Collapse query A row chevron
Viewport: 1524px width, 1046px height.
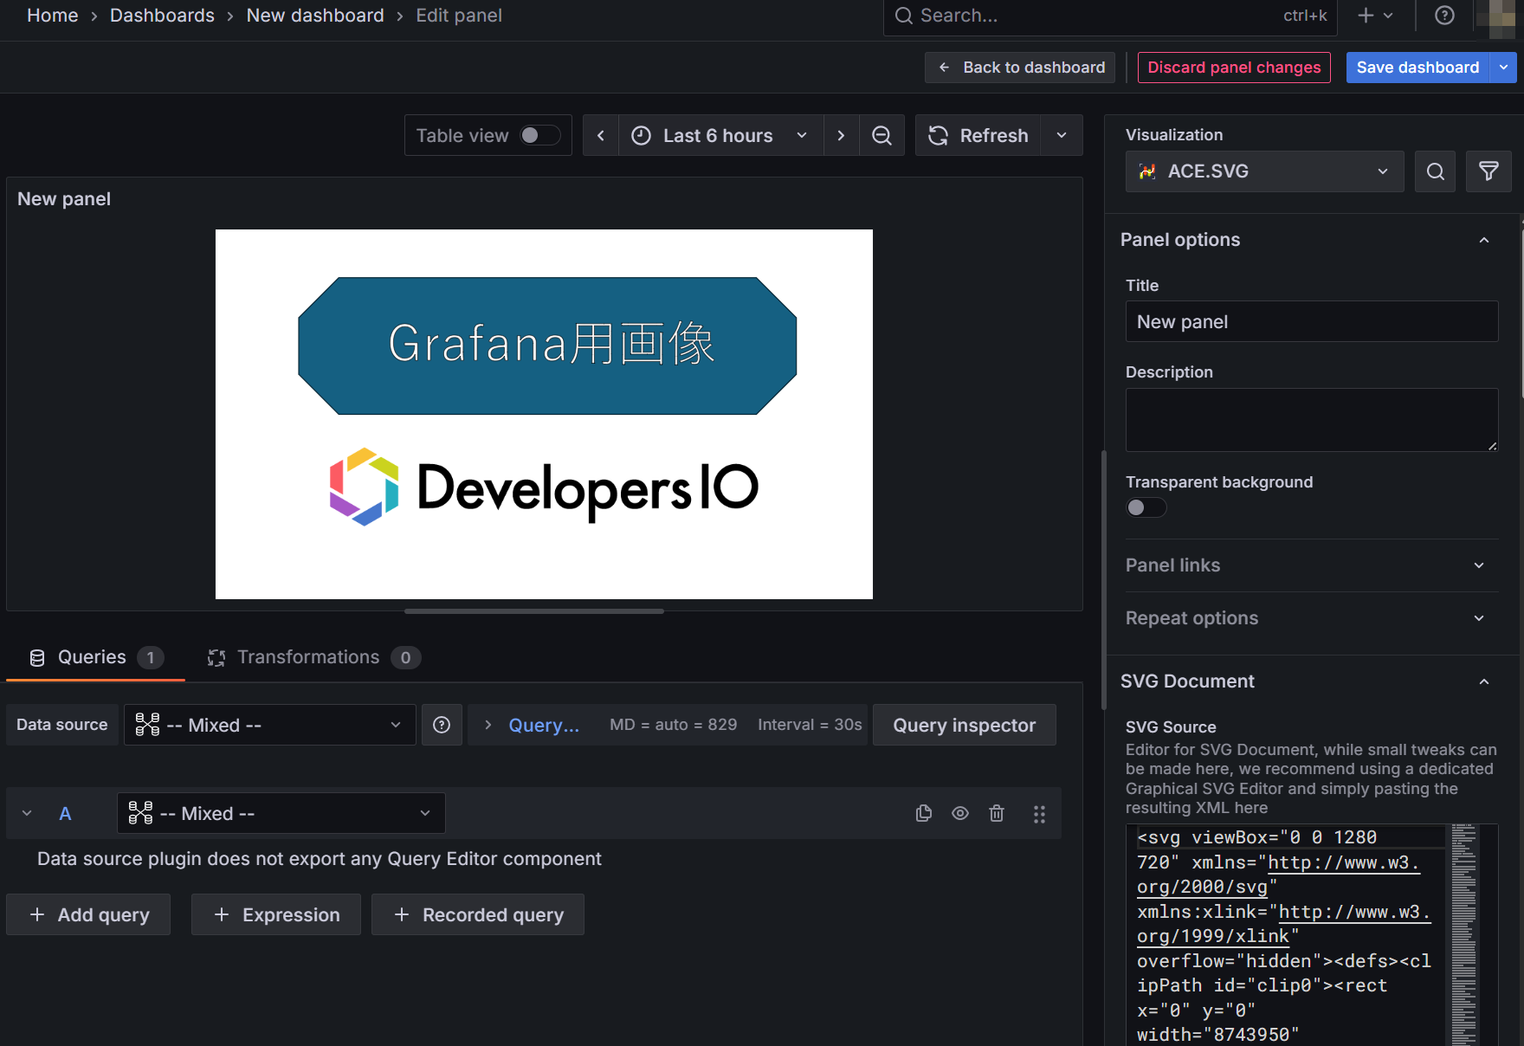tap(27, 813)
